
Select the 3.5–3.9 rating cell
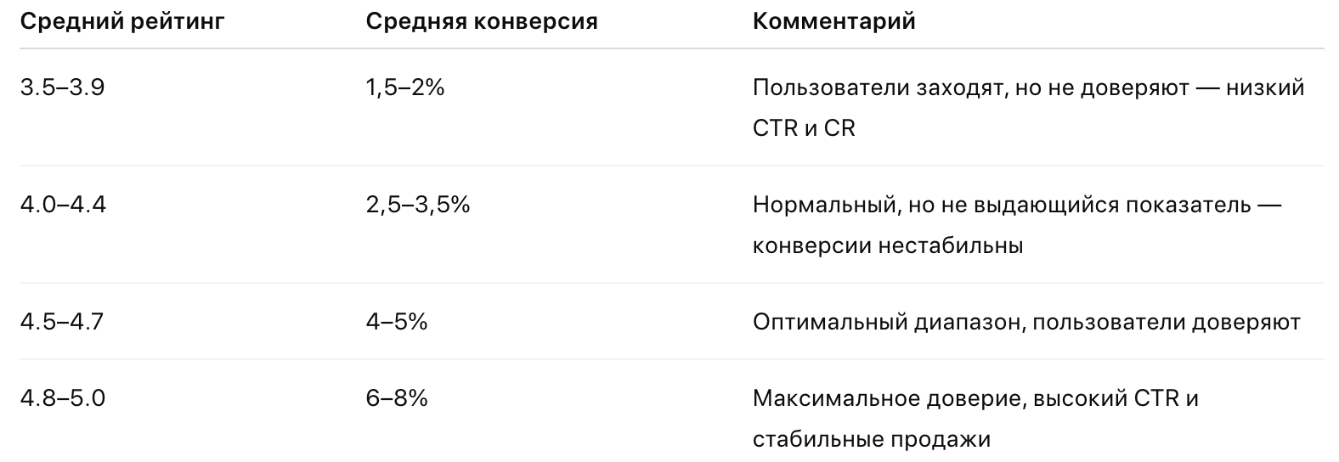(x=62, y=87)
